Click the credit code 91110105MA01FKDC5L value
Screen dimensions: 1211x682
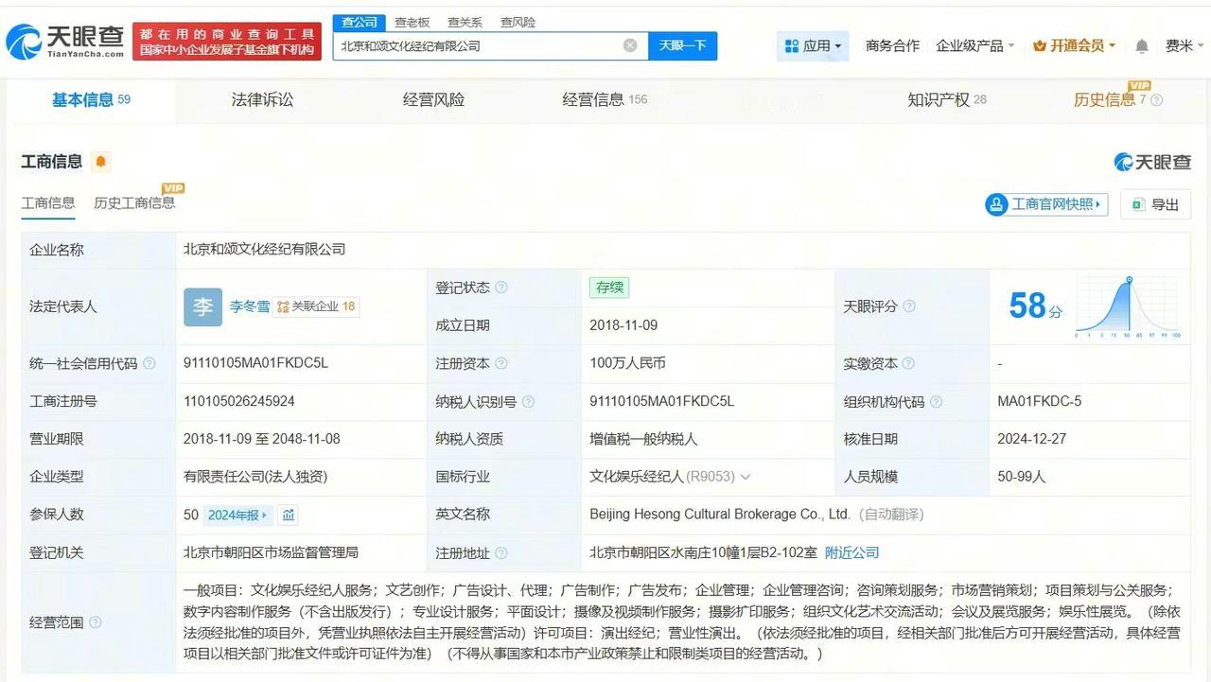[x=255, y=363]
